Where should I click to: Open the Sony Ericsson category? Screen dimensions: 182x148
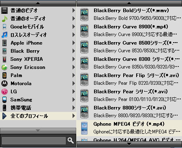38,67
